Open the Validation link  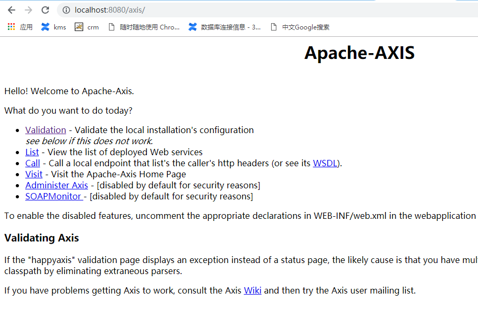46,130
